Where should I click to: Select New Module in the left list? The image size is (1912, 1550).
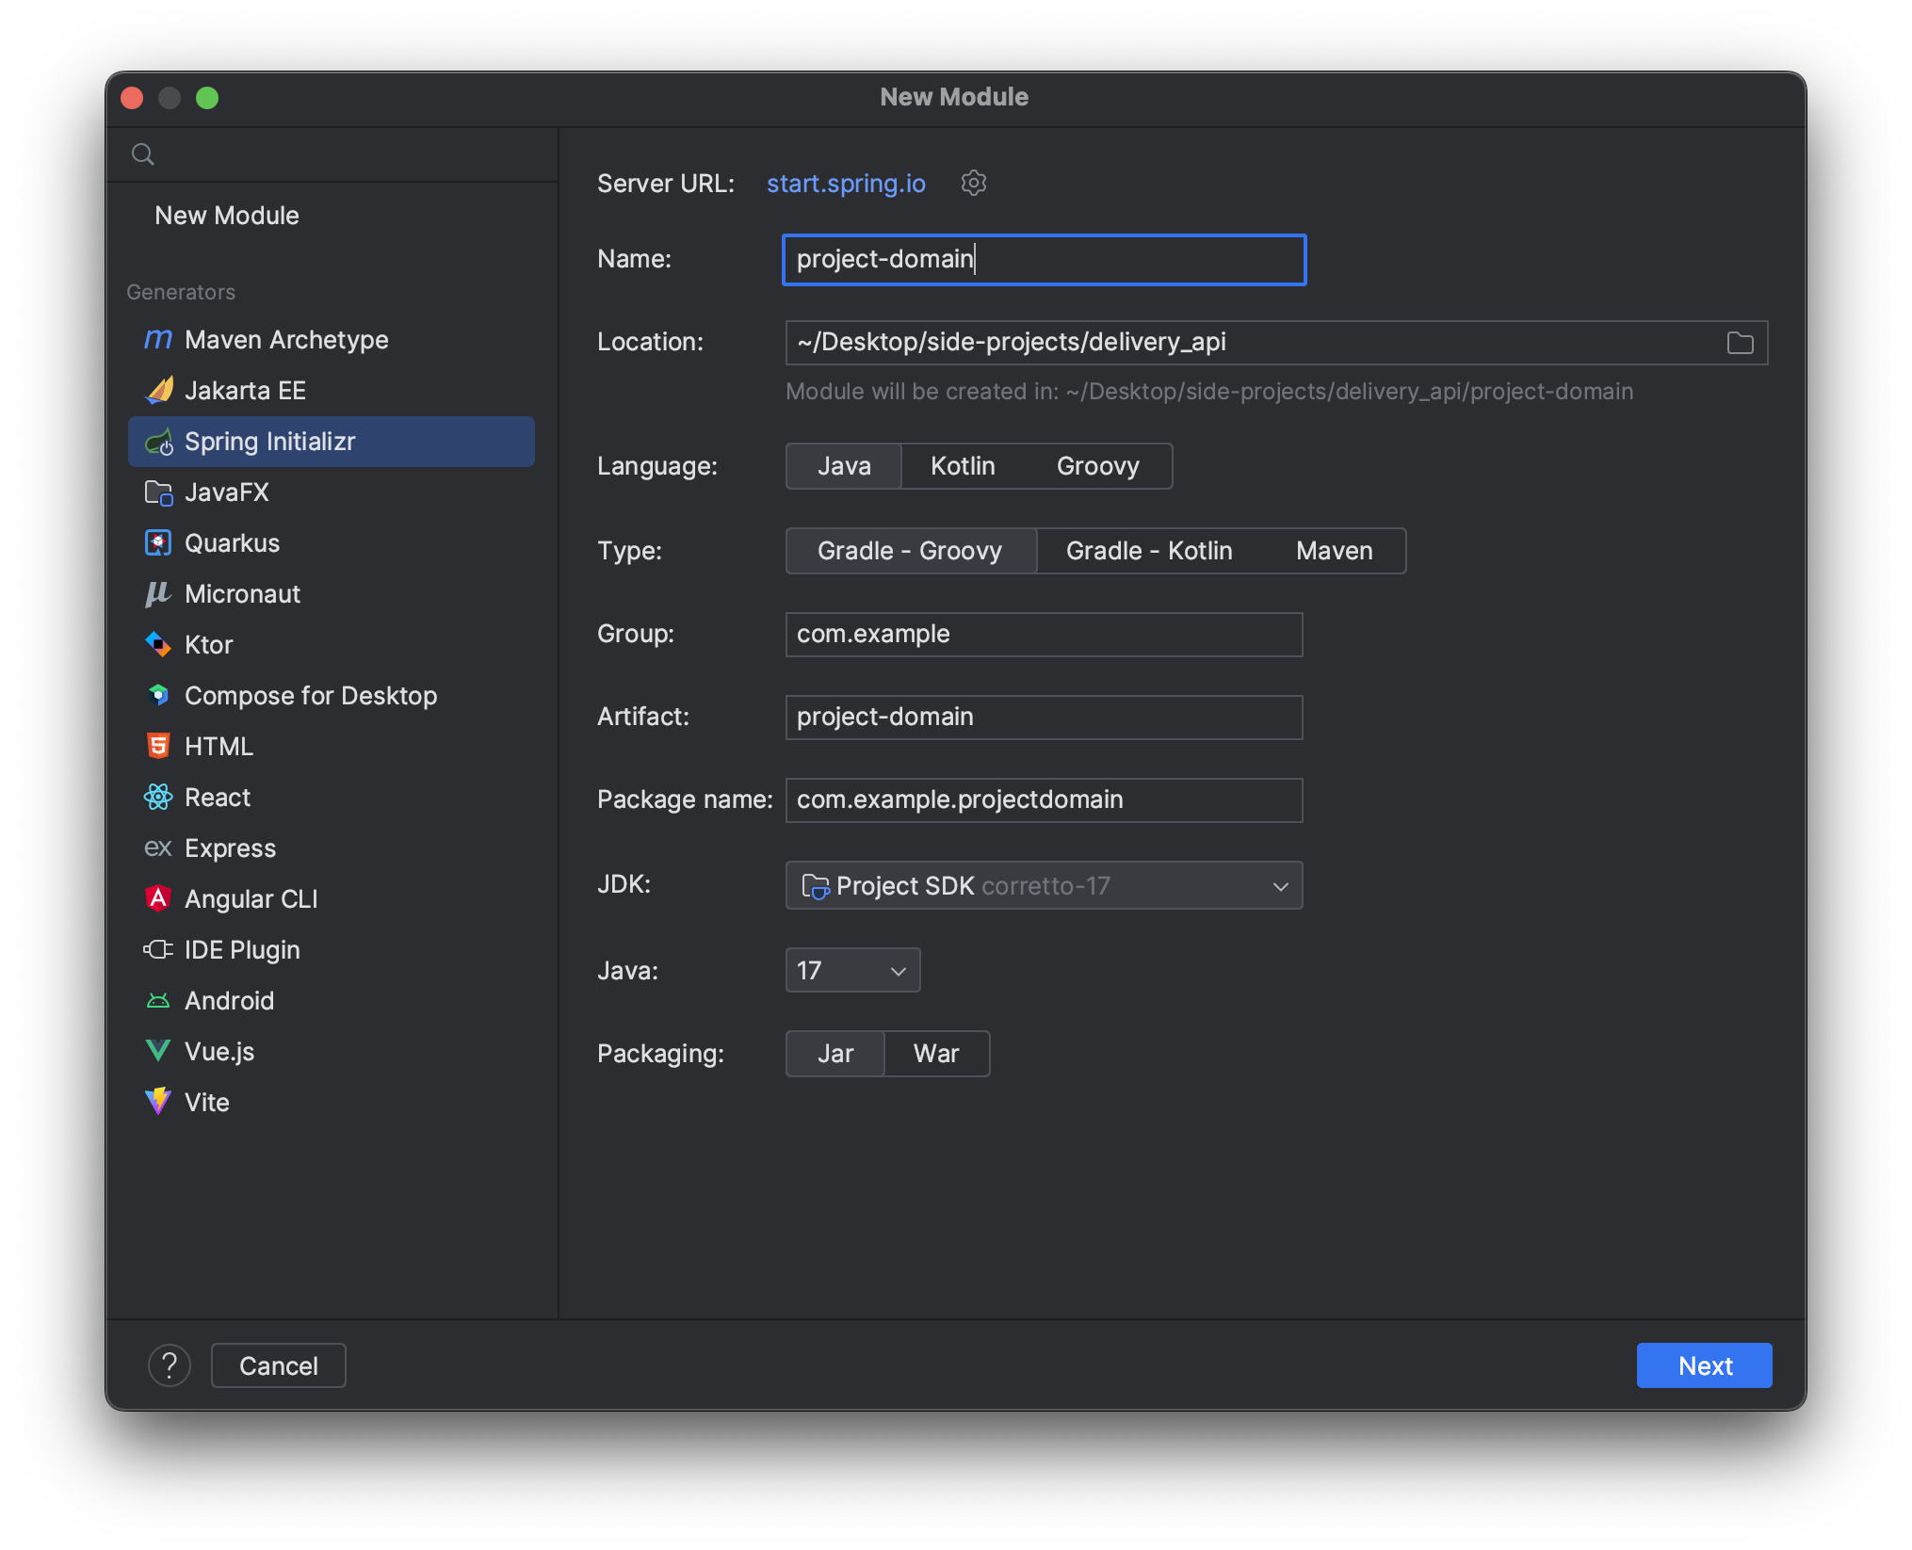pyautogui.click(x=227, y=216)
